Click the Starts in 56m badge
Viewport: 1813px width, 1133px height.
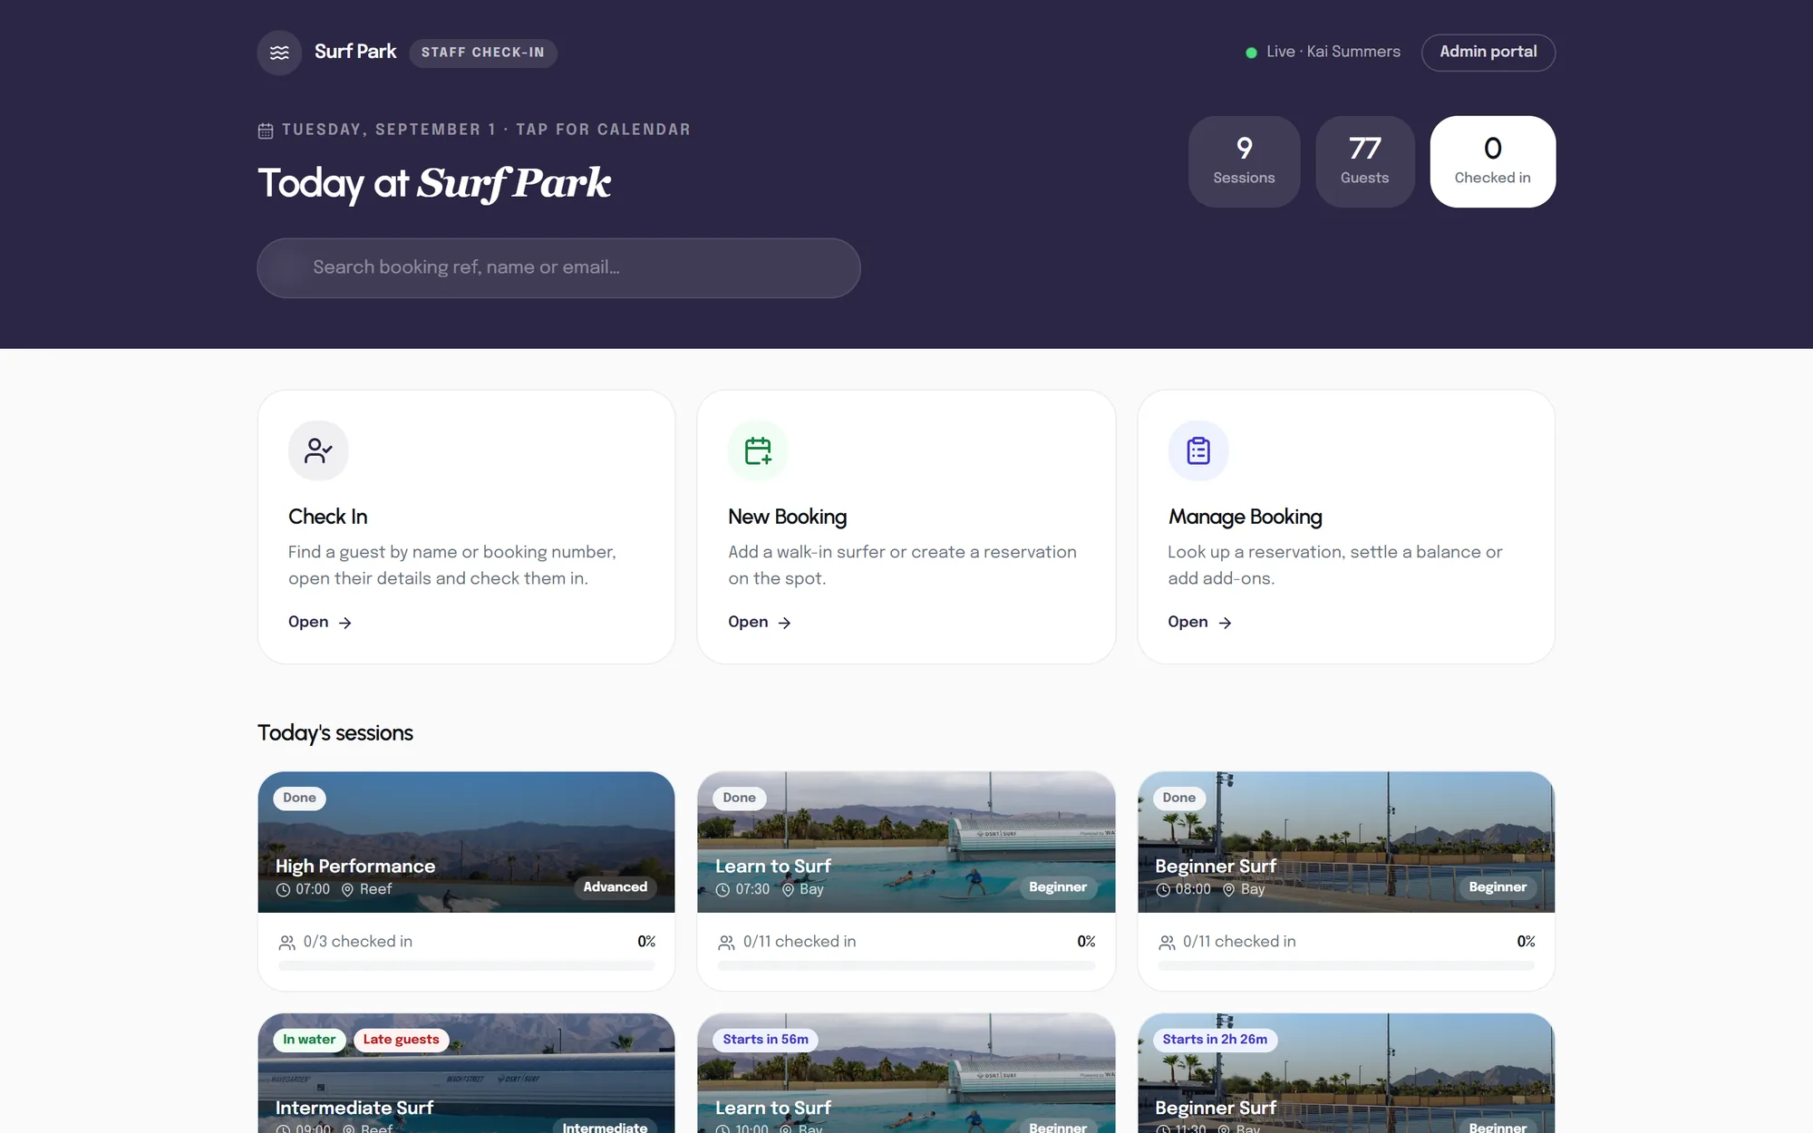click(x=766, y=1040)
